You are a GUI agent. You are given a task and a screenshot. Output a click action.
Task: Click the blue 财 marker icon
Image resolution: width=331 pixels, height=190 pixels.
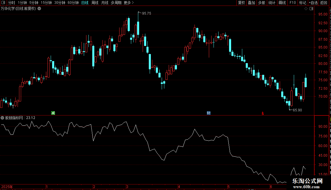tap(209, 113)
